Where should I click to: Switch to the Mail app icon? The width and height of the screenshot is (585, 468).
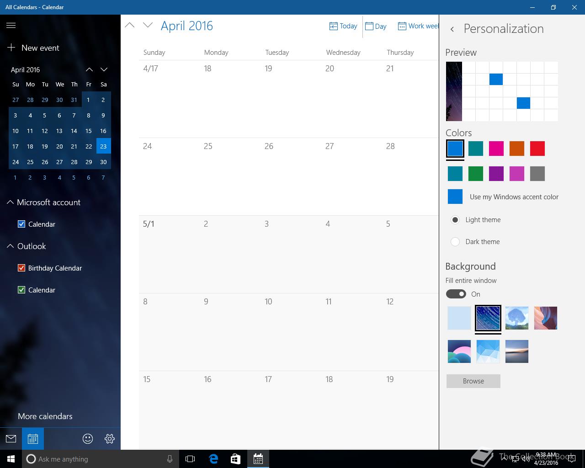coord(11,439)
